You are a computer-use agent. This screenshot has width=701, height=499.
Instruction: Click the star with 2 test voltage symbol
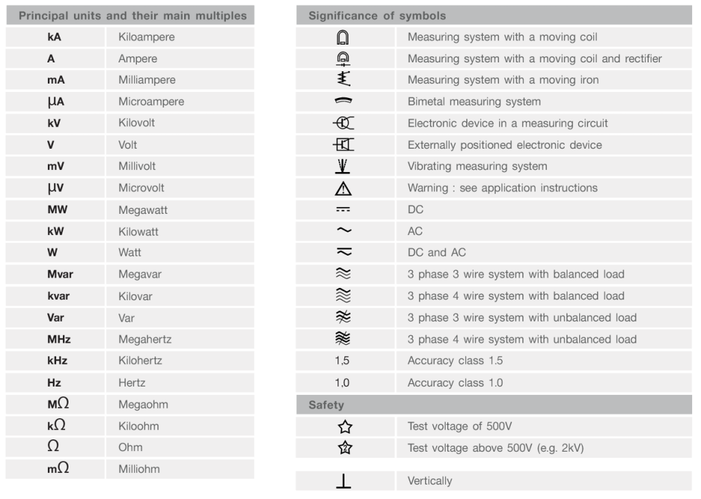tap(345, 448)
